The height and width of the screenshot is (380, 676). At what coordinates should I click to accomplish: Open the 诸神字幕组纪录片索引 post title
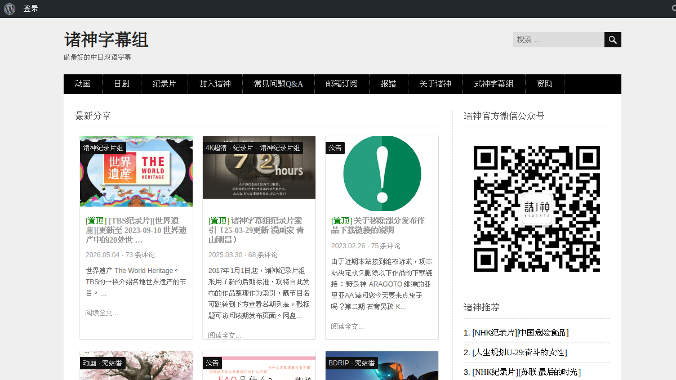pos(256,230)
